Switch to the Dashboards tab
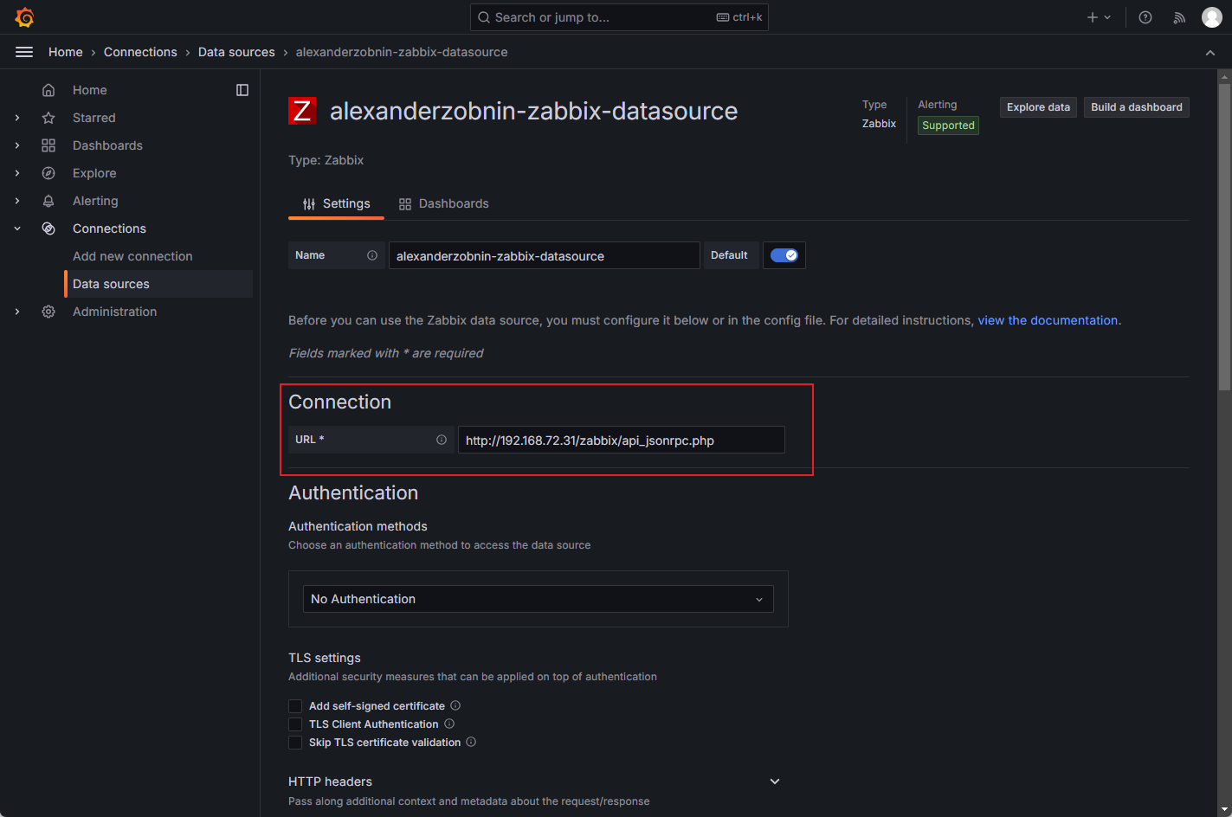 [x=443, y=203]
